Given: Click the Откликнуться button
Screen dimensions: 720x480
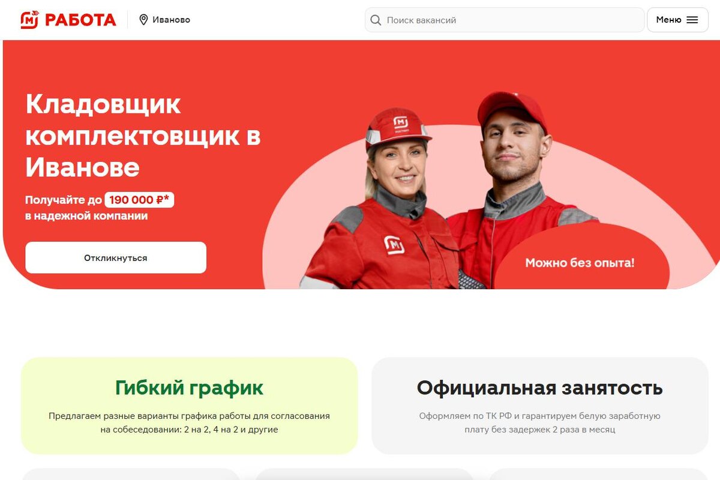Looking at the screenshot, I should click(x=116, y=257).
